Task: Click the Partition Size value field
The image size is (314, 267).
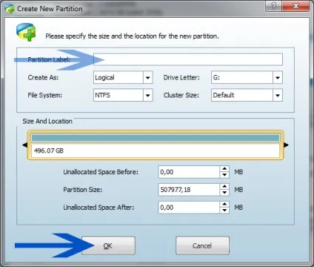Action: (189, 190)
